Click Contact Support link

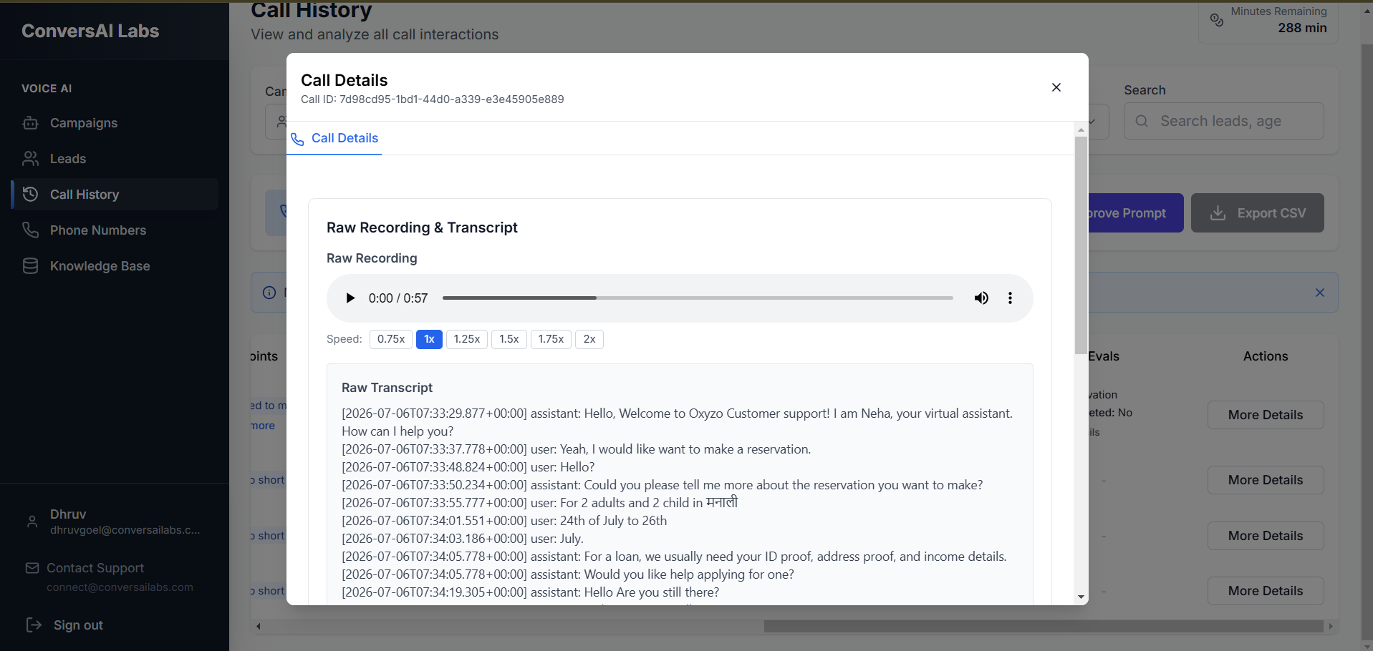pyautogui.click(x=95, y=568)
